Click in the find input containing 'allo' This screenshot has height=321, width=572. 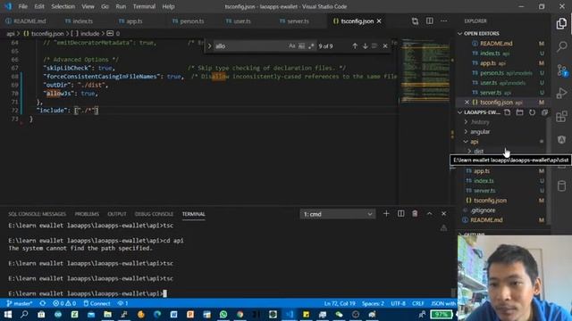tap(249, 46)
